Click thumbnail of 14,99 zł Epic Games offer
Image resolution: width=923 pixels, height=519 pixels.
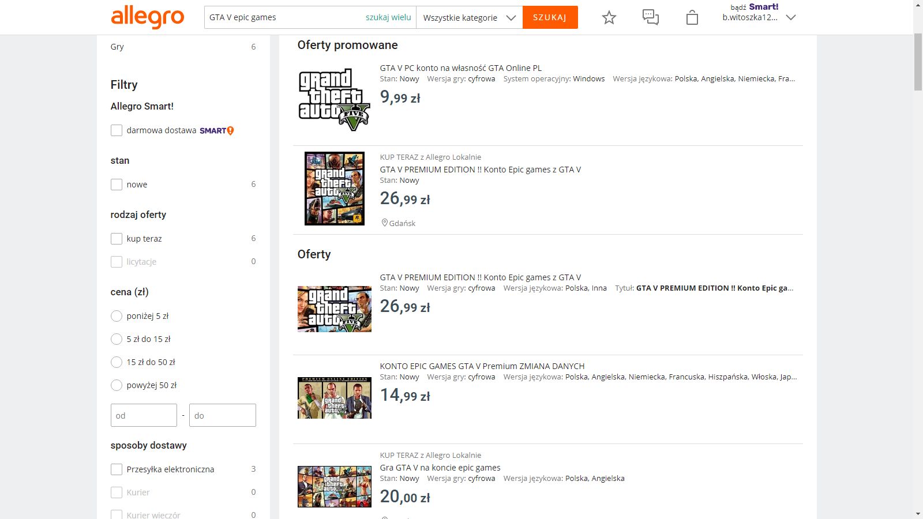pos(335,398)
